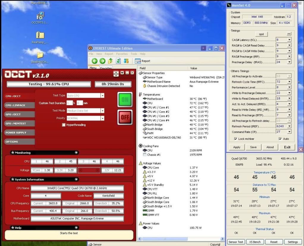Select the CPU : LINPACK tab

tap(19, 105)
